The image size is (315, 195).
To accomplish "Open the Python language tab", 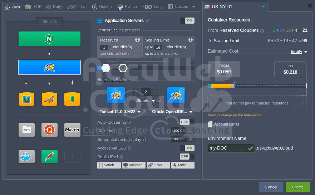I will [x=127, y=6].
